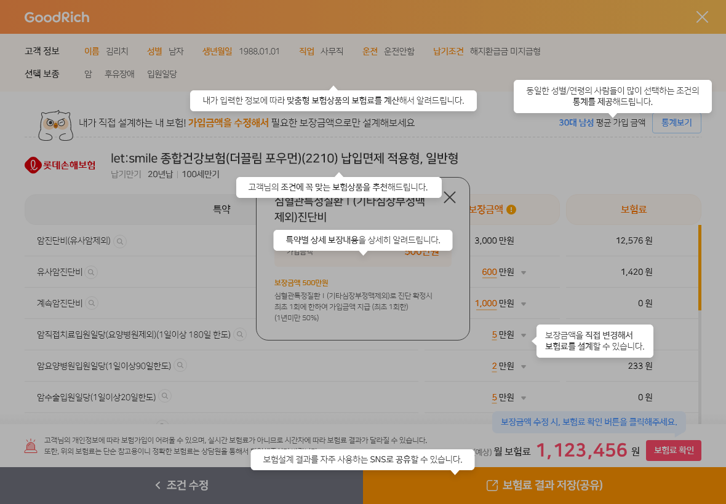Screen dimensions: 726x504
Task: Expand 계속암진단비 1,000만원 amount dropdown
Action: (x=524, y=304)
